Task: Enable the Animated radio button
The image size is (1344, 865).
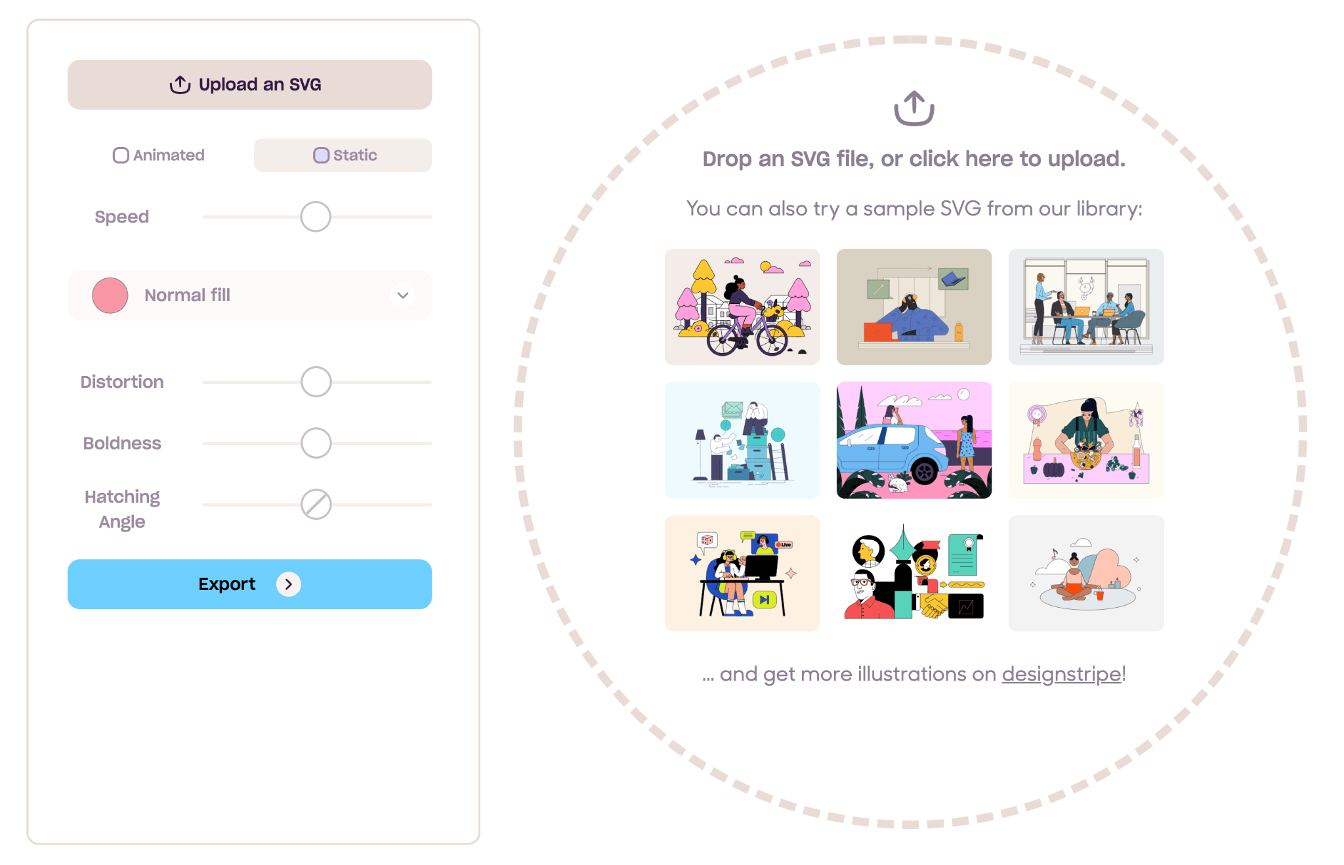Action: (x=119, y=155)
